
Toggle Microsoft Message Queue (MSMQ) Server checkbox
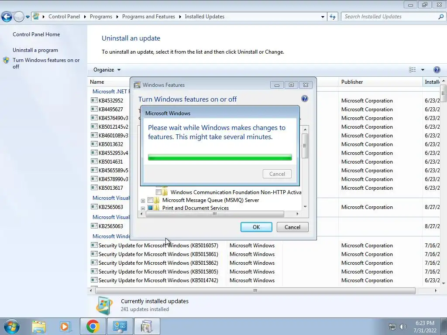150,200
